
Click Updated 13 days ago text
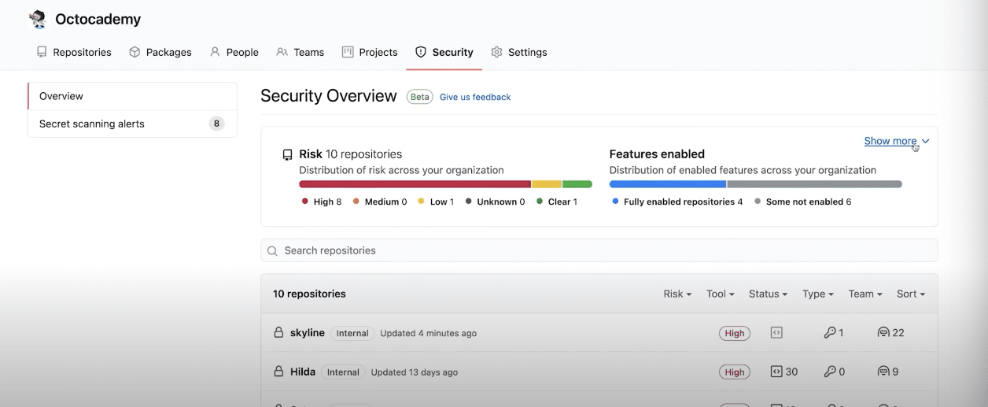click(415, 372)
